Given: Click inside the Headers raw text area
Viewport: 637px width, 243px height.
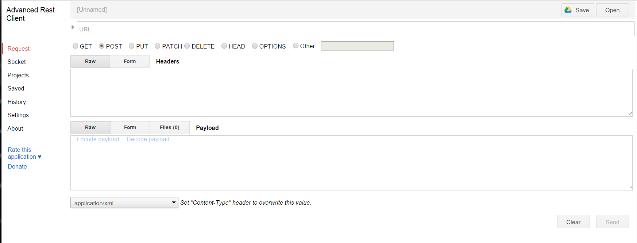Looking at the screenshot, I should pyautogui.click(x=351, y=93).
